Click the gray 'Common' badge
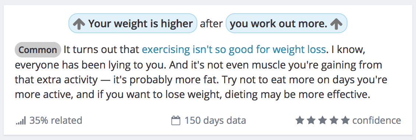Viewport: 416px width, 140px height. (x=38, y=50)
